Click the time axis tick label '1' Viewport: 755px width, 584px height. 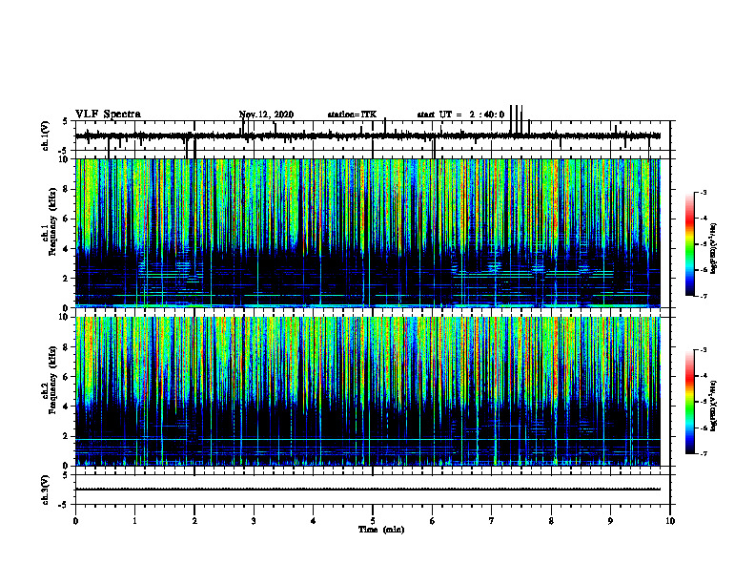tap(134, 521)
